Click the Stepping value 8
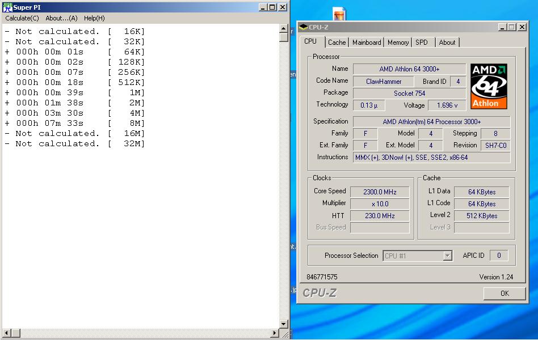The image size is (538, 340). 495,133
